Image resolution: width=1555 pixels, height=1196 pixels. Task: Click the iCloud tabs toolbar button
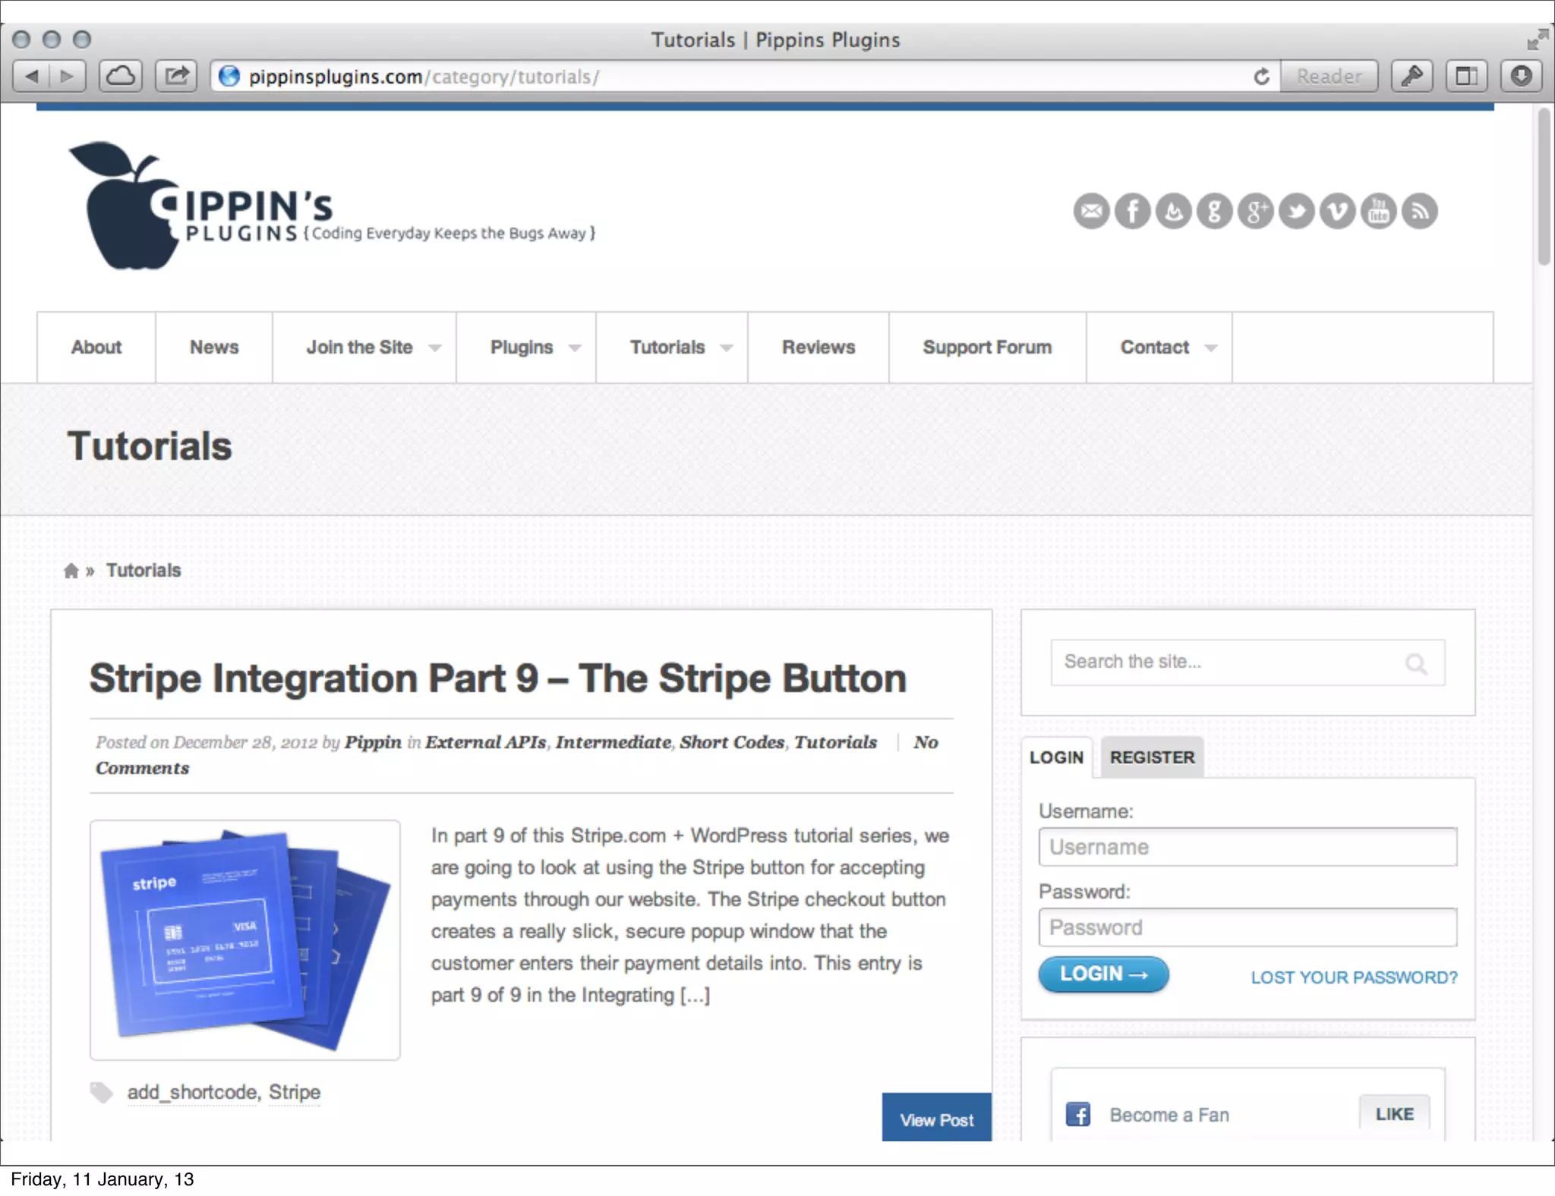[121, 77]
